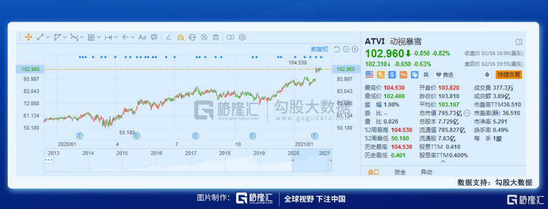548x209 pixels.
Task: Collapse the quote details chevron
Action: [x=443, y=161]
